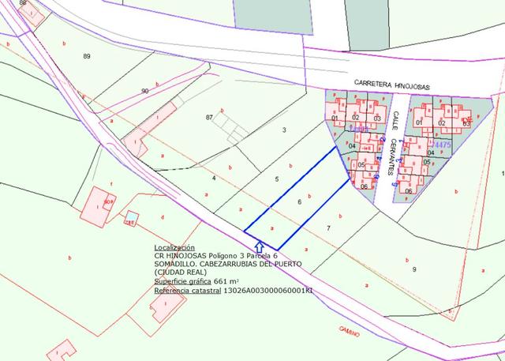Select parcel number 90

coord(144,92)
